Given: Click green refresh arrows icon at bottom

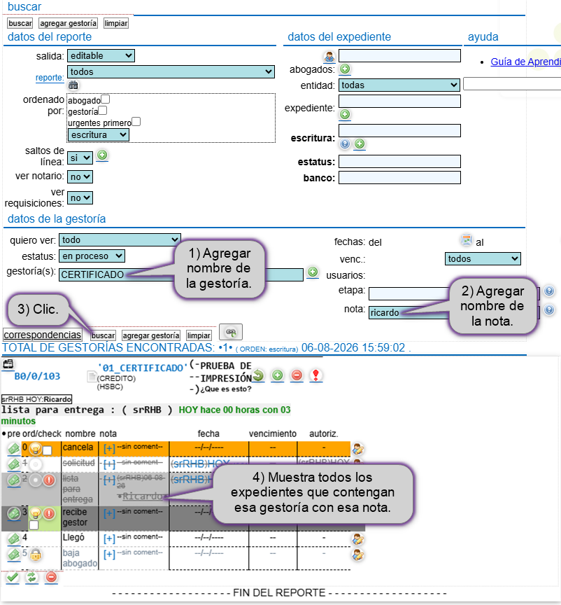Looking at the screenshot, I should [31, 578].
